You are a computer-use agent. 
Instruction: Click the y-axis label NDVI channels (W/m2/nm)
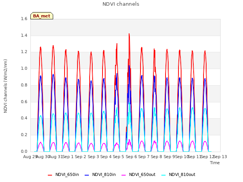coord(5,86)
